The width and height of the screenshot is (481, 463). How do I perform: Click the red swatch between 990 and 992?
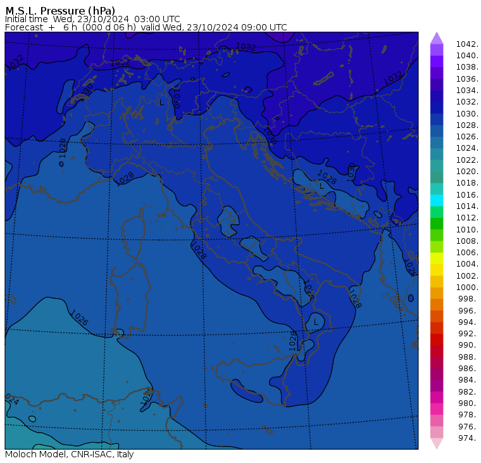tap(437, 339)
